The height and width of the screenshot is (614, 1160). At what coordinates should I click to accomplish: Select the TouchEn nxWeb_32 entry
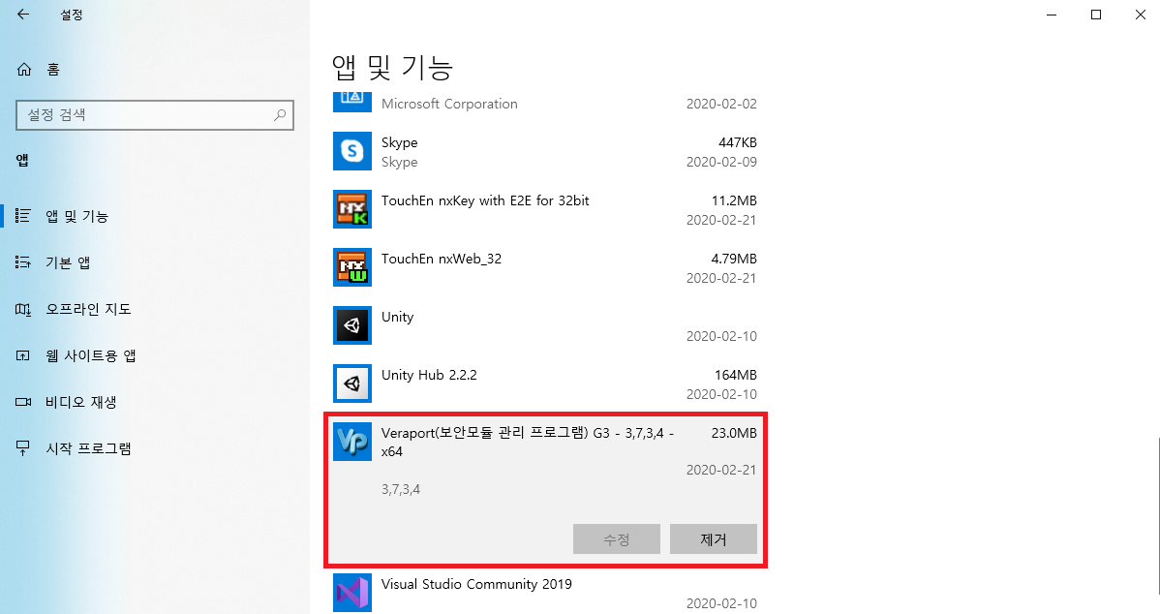[x=442, y=259]
